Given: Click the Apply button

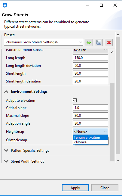Looking at the screenshot, I should (75, 188).
